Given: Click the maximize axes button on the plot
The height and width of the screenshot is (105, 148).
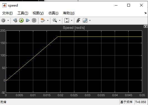Looking at the screenshot, I should click(146, 27).
